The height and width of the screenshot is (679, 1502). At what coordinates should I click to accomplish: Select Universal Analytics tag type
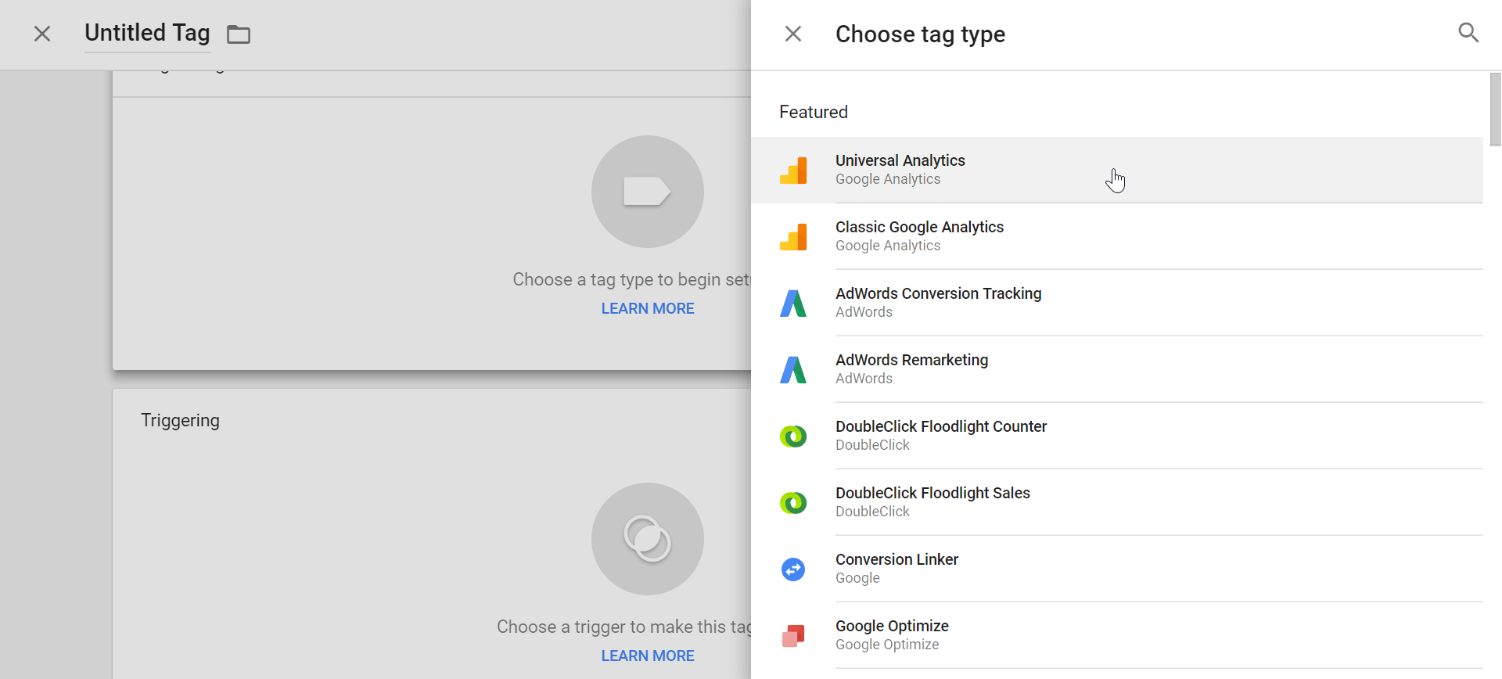click(x=900, y=161)
